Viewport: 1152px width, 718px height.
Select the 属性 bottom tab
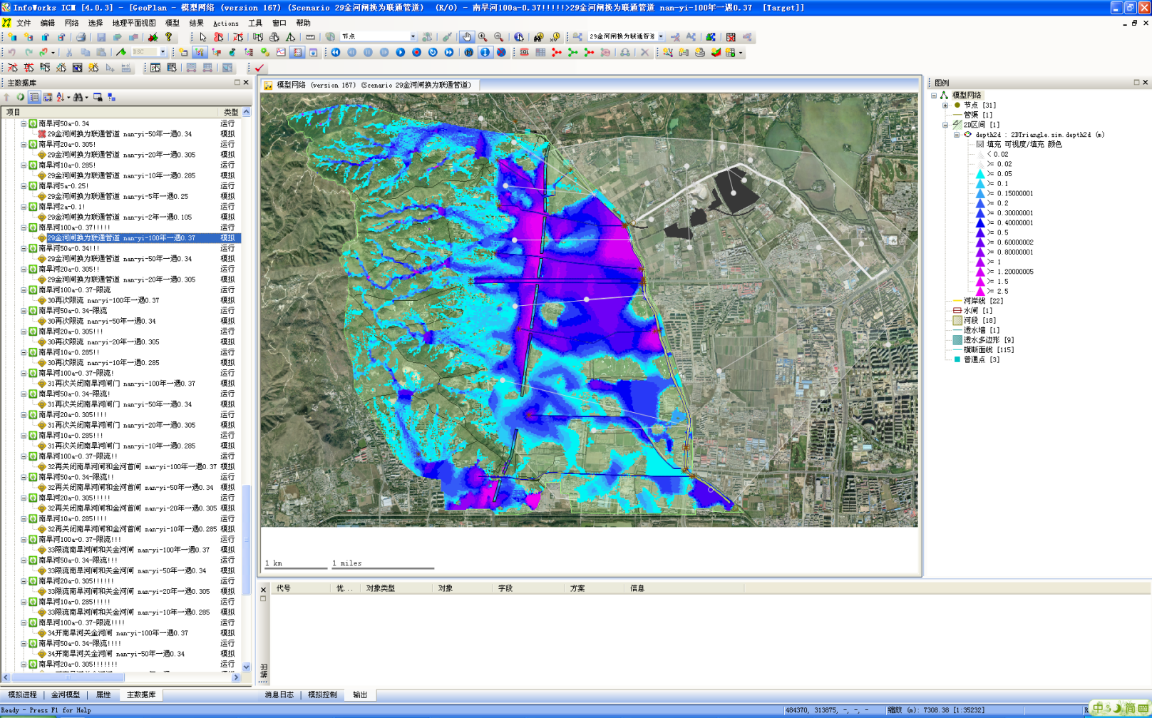103,694
